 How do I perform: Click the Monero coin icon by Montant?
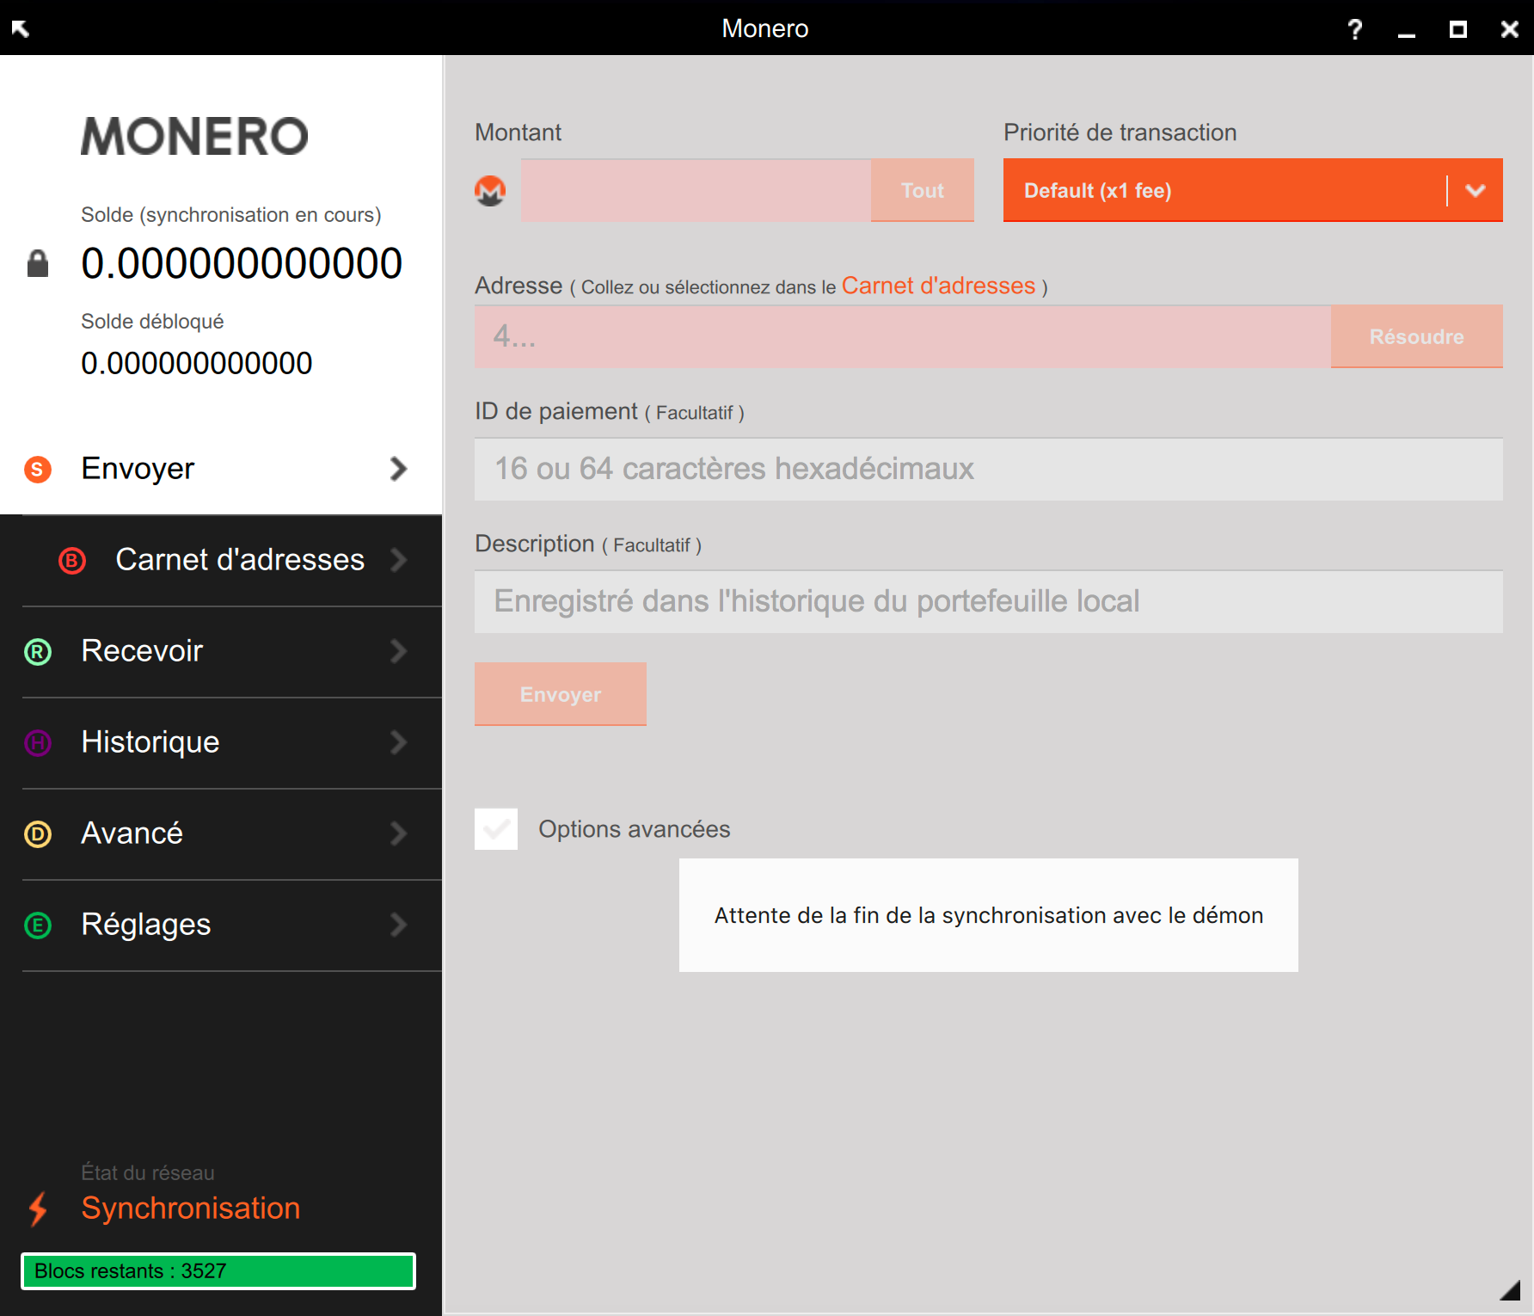490,191
